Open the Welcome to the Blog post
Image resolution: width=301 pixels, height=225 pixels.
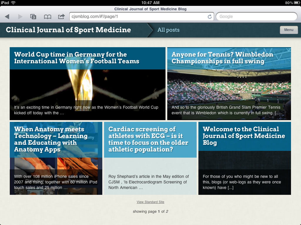coord(244,136)
